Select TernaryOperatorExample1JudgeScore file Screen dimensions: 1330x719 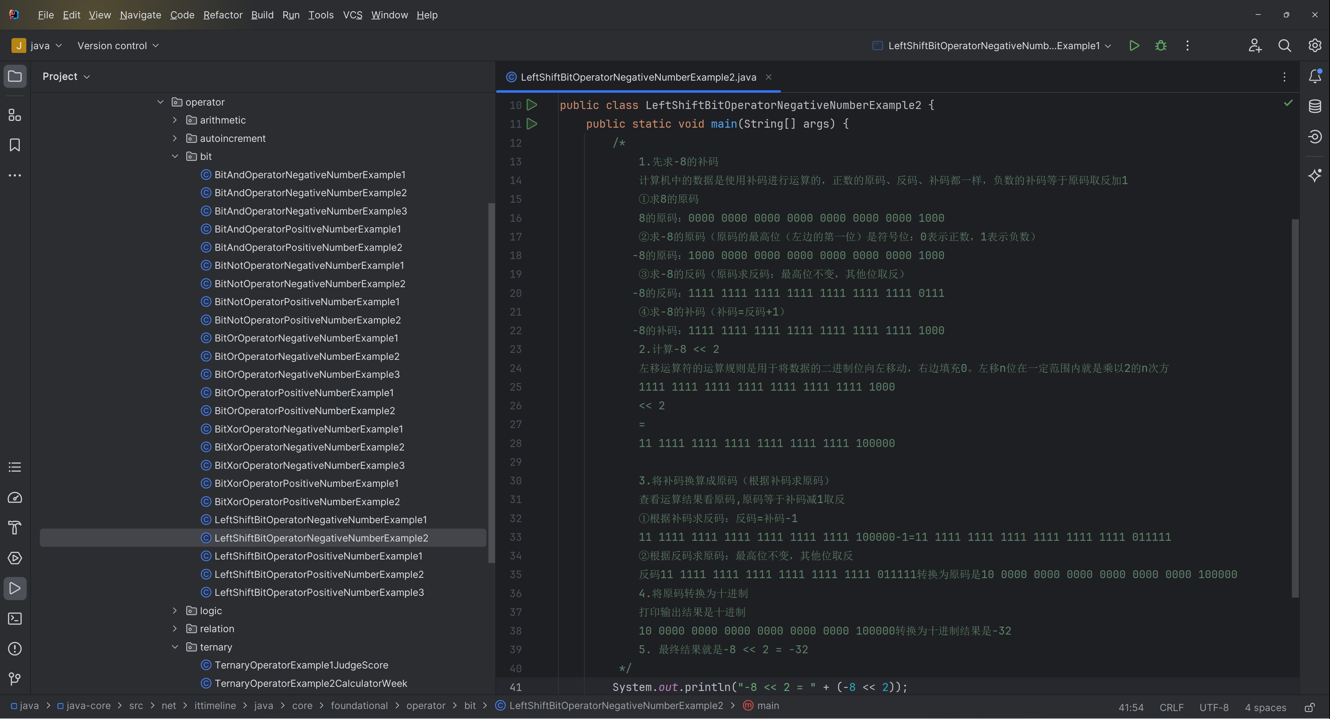click(301, 665)
